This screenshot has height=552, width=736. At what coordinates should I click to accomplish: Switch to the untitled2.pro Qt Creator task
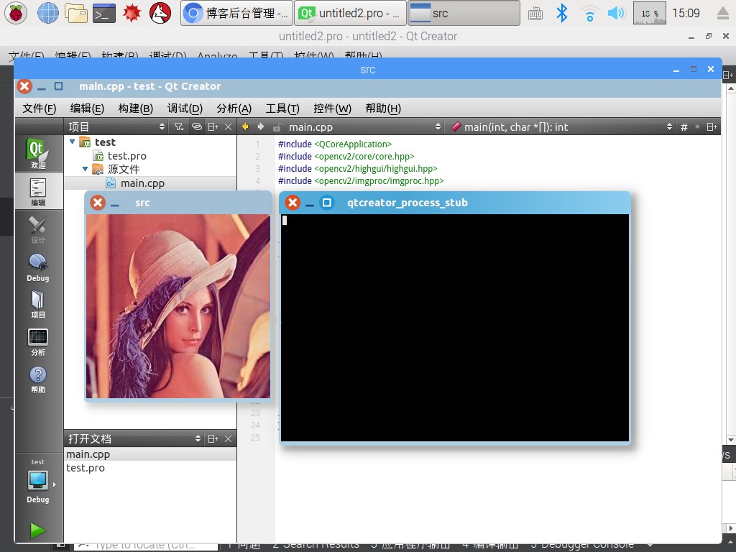(350, 13)
